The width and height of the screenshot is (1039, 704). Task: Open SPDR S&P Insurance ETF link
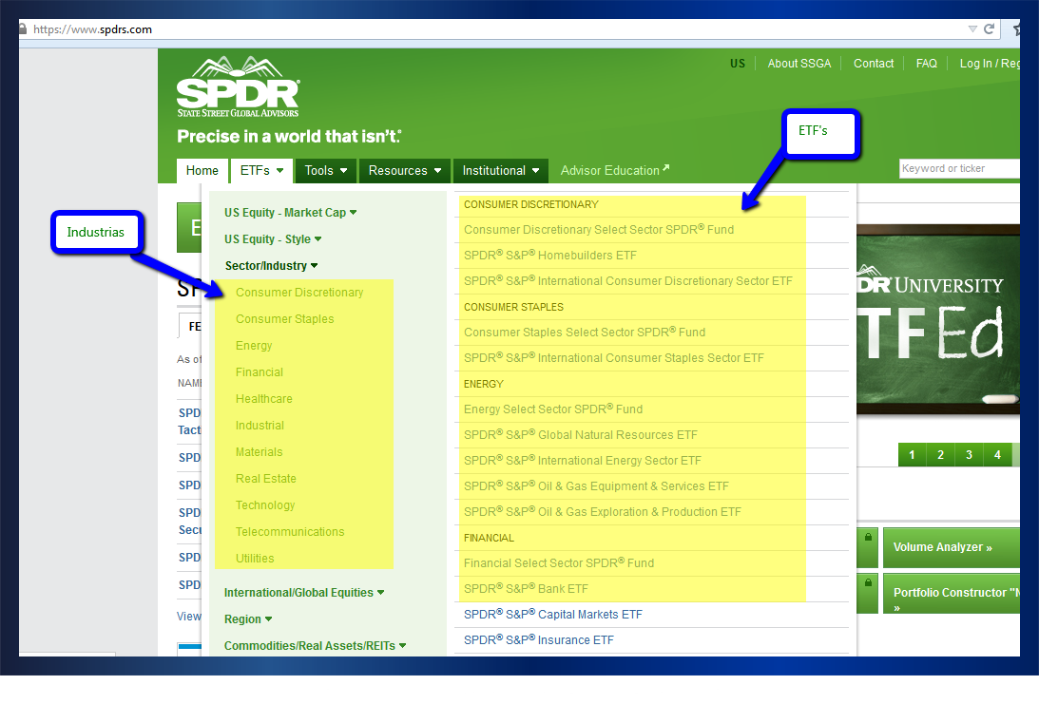coord(539,640)
